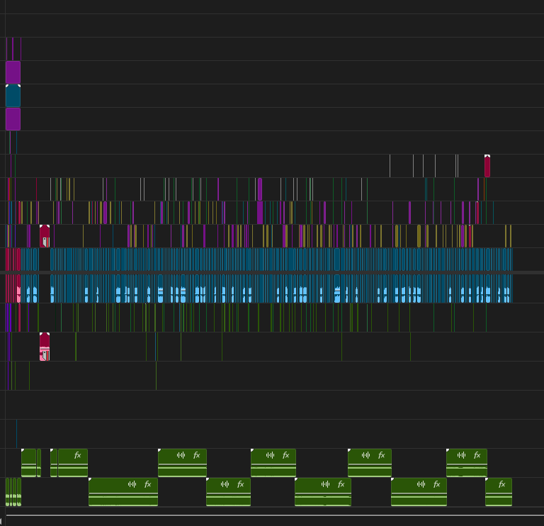Click fx badge on second long bottom-track audio clip

(240, 484)
